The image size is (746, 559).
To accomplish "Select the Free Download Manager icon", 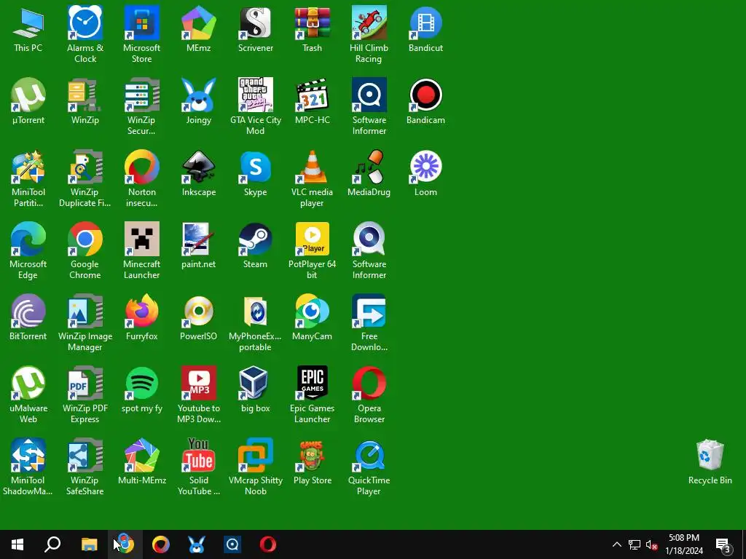I will [369, 322].
